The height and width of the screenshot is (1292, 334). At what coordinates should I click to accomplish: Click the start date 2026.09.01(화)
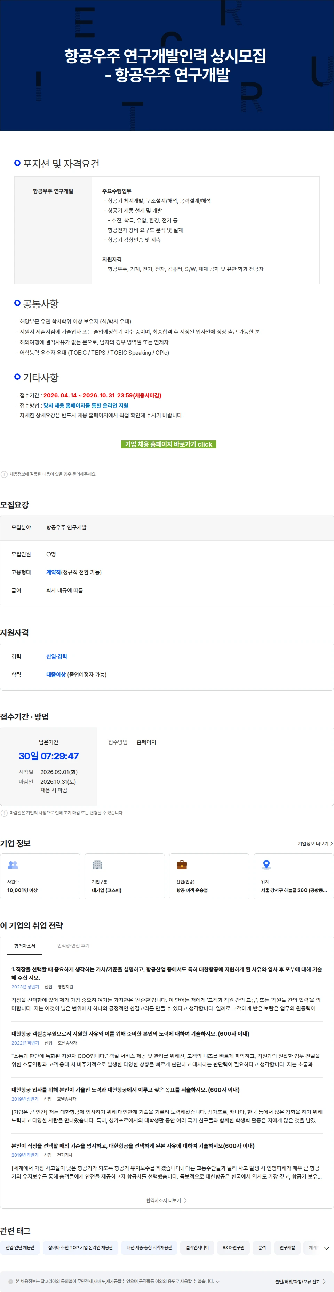(x=59, y=772)
